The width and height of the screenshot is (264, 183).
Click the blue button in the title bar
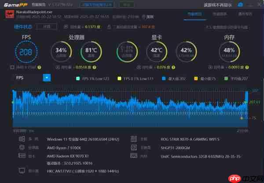click(x=97, y=5)
